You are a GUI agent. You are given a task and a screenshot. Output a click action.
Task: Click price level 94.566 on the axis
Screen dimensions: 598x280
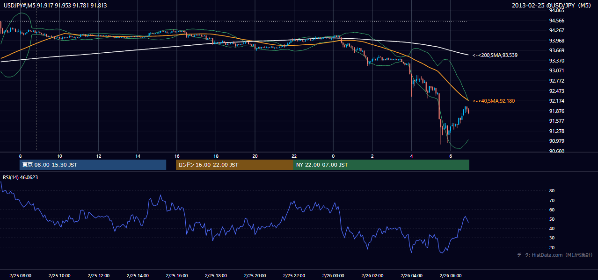click(x=556, y=21)
